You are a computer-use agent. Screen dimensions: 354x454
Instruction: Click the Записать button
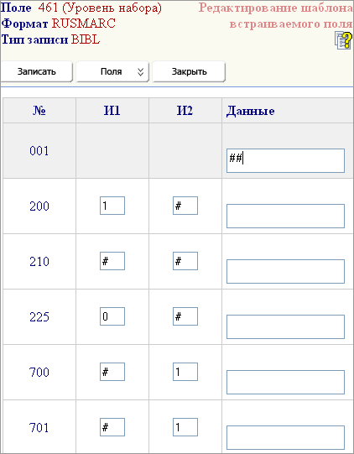point(36,71)
